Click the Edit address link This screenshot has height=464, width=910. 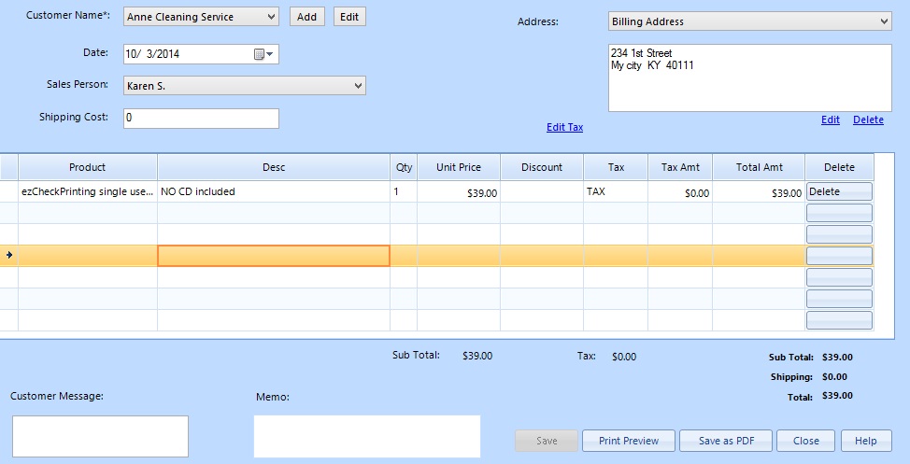(830, 120)
